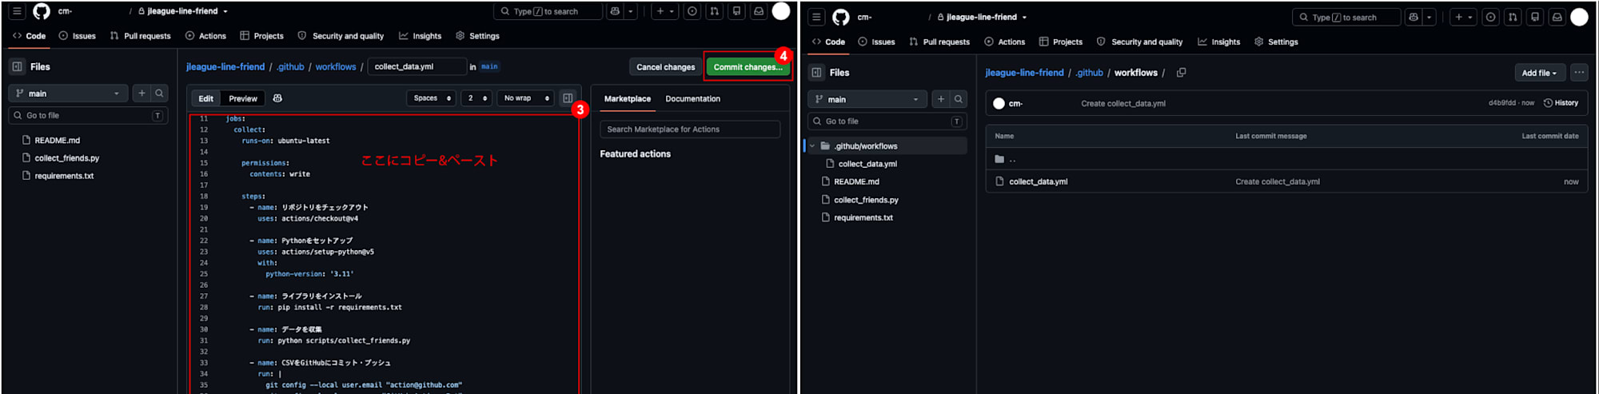
Task: Open the indent size dropdown showing 2
Action: coord(476,98)
